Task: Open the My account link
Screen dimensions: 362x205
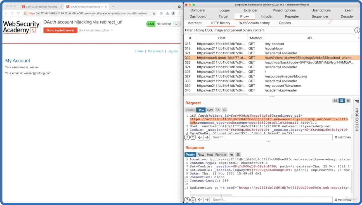Action: click(155, 51)
